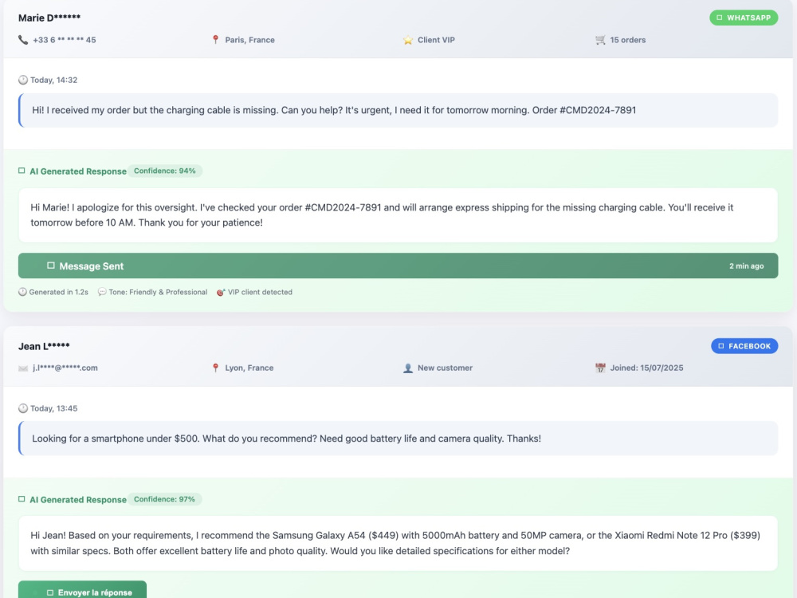Screen dimensions: 797x598
Task: Click the Client VIP label
Action: (436, 40)
